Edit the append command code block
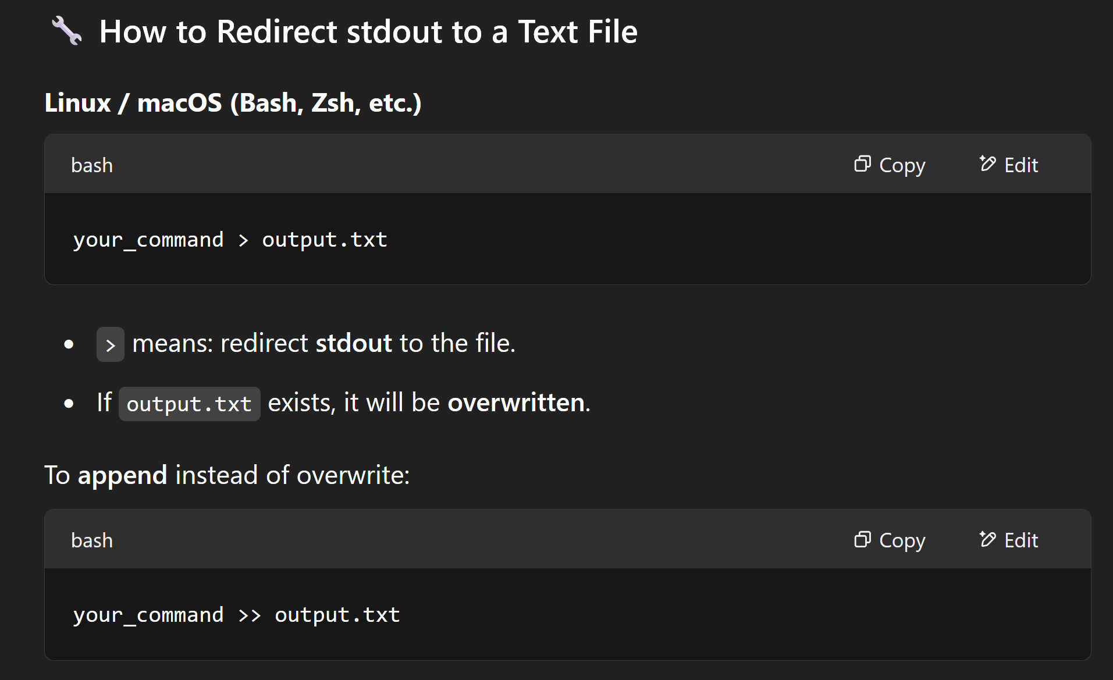 tap(1008, 540)
